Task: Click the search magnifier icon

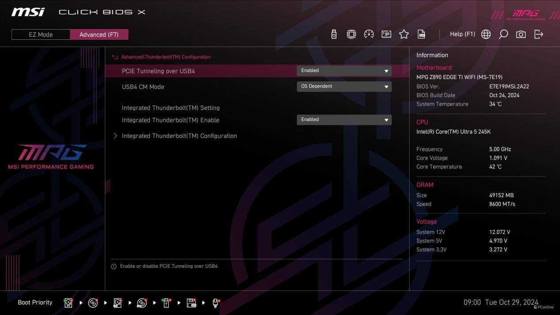Action: coord(503,34)
